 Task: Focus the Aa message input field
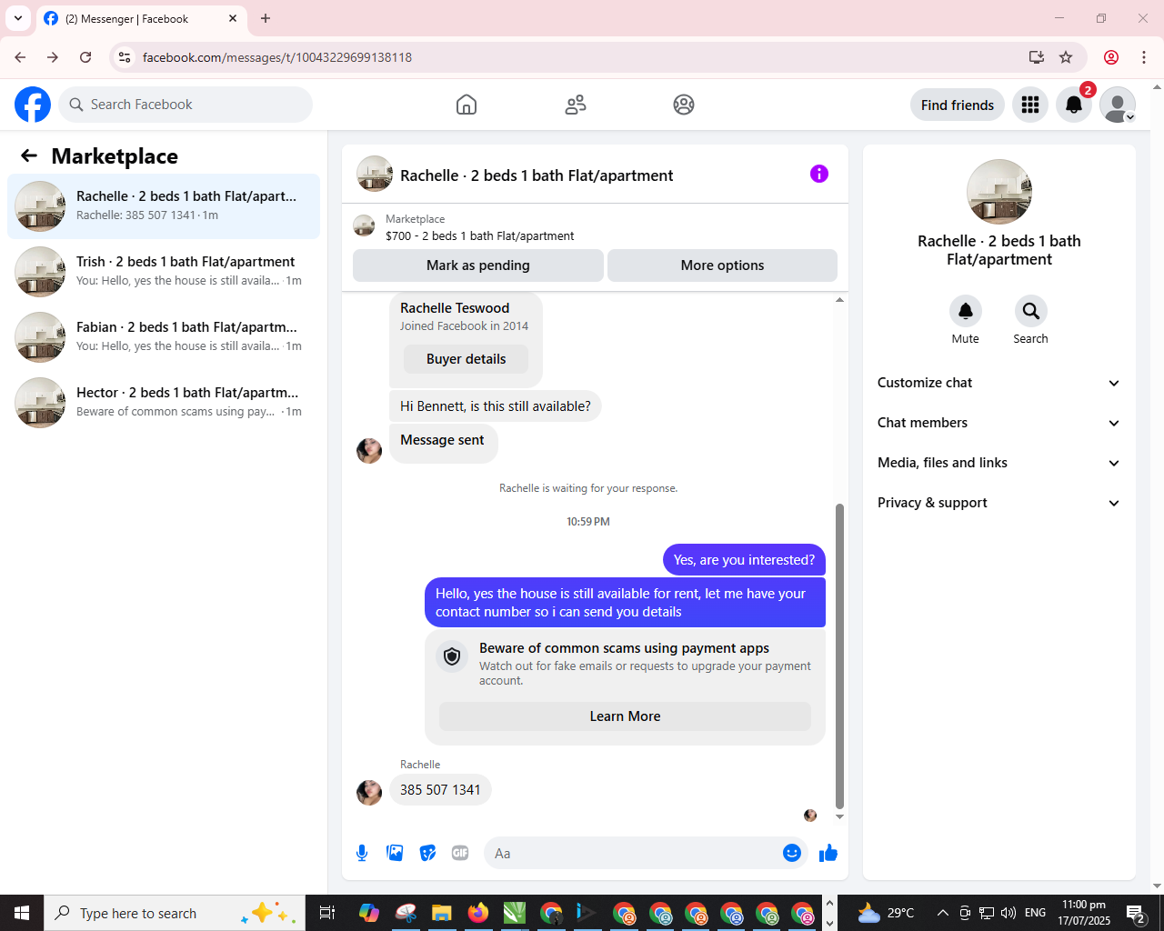click(632, 853)
